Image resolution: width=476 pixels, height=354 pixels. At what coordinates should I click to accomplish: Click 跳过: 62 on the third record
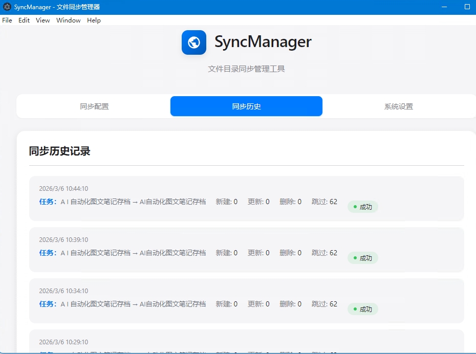[324, 304]
